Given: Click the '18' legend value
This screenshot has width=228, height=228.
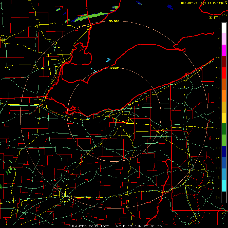Looking at the screenshot, I should click(218, 148).
